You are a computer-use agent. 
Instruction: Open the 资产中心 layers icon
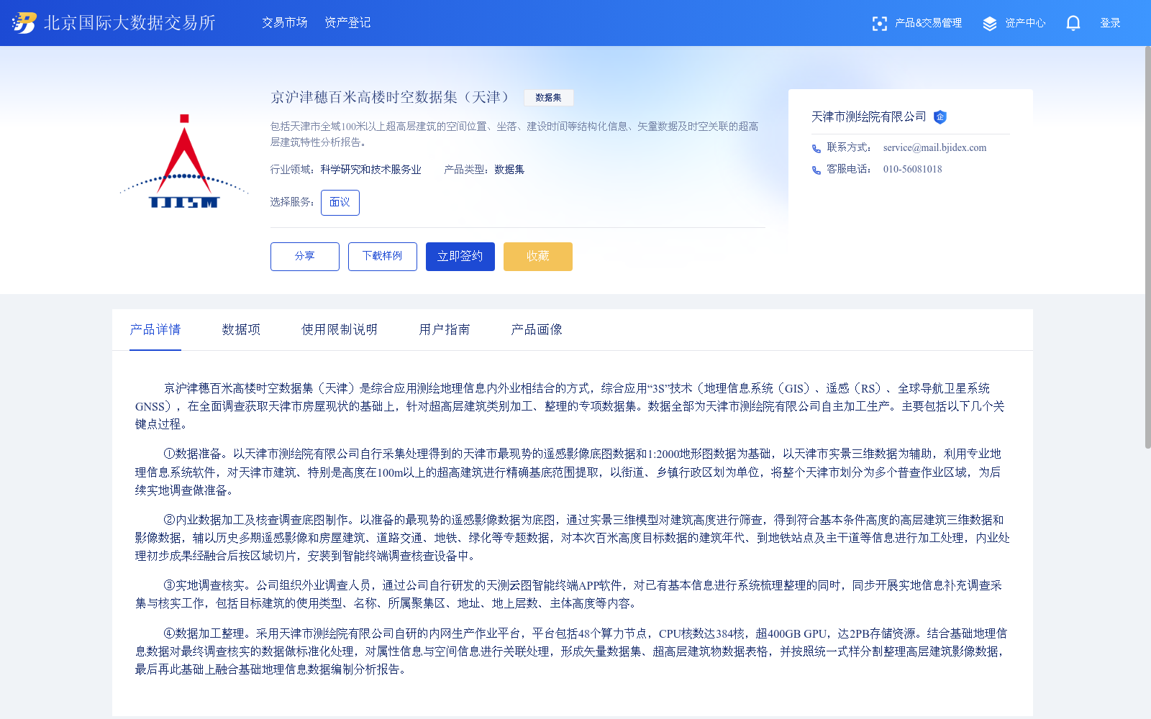pos(990,24)
